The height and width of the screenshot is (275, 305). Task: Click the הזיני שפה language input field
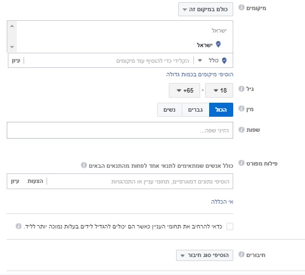click(x=120, y=130)
